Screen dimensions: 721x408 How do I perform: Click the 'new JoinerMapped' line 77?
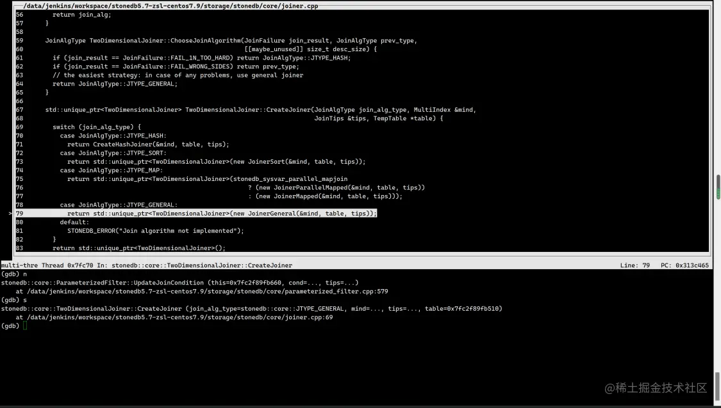(x=326, y=196)
